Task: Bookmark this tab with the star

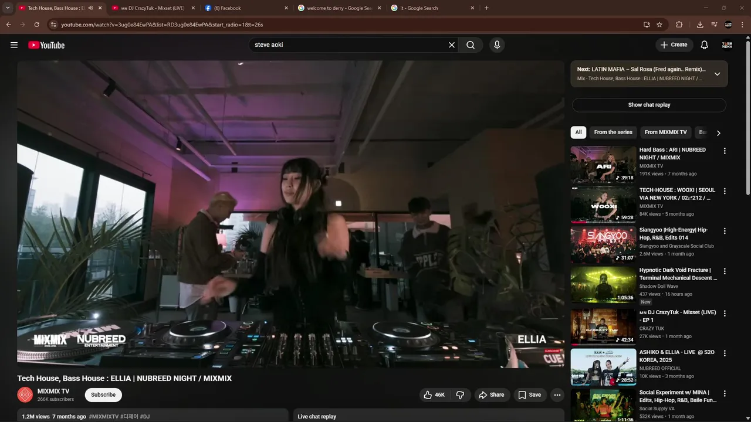Action: [659, 25]
